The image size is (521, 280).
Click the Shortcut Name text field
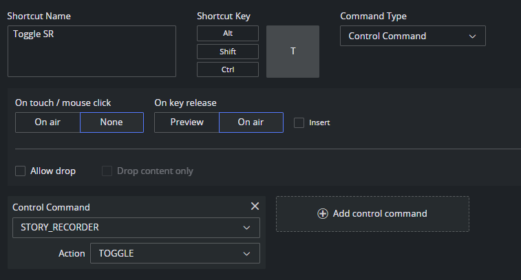(x=92, y=52)
